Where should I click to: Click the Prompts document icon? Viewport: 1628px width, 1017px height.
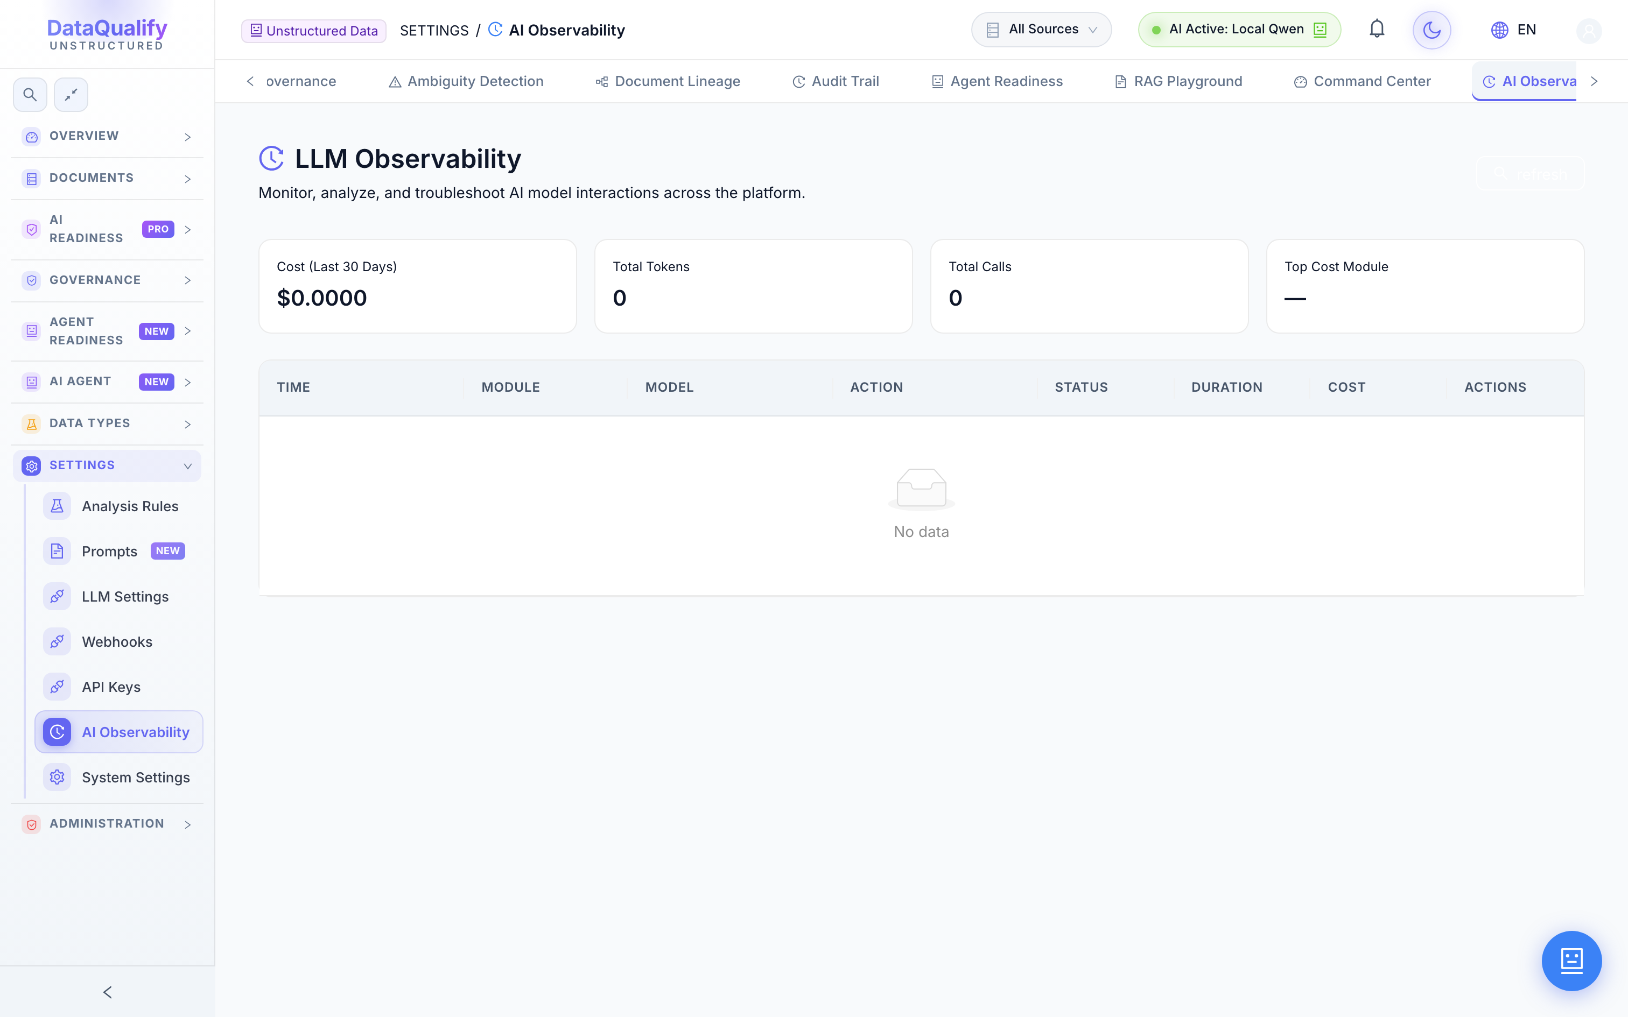tap(57, 552)
